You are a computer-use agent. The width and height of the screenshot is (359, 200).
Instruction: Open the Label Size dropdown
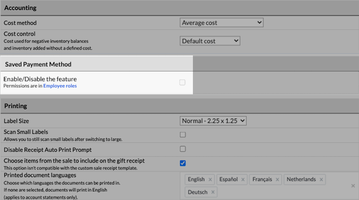pos(213,121)
